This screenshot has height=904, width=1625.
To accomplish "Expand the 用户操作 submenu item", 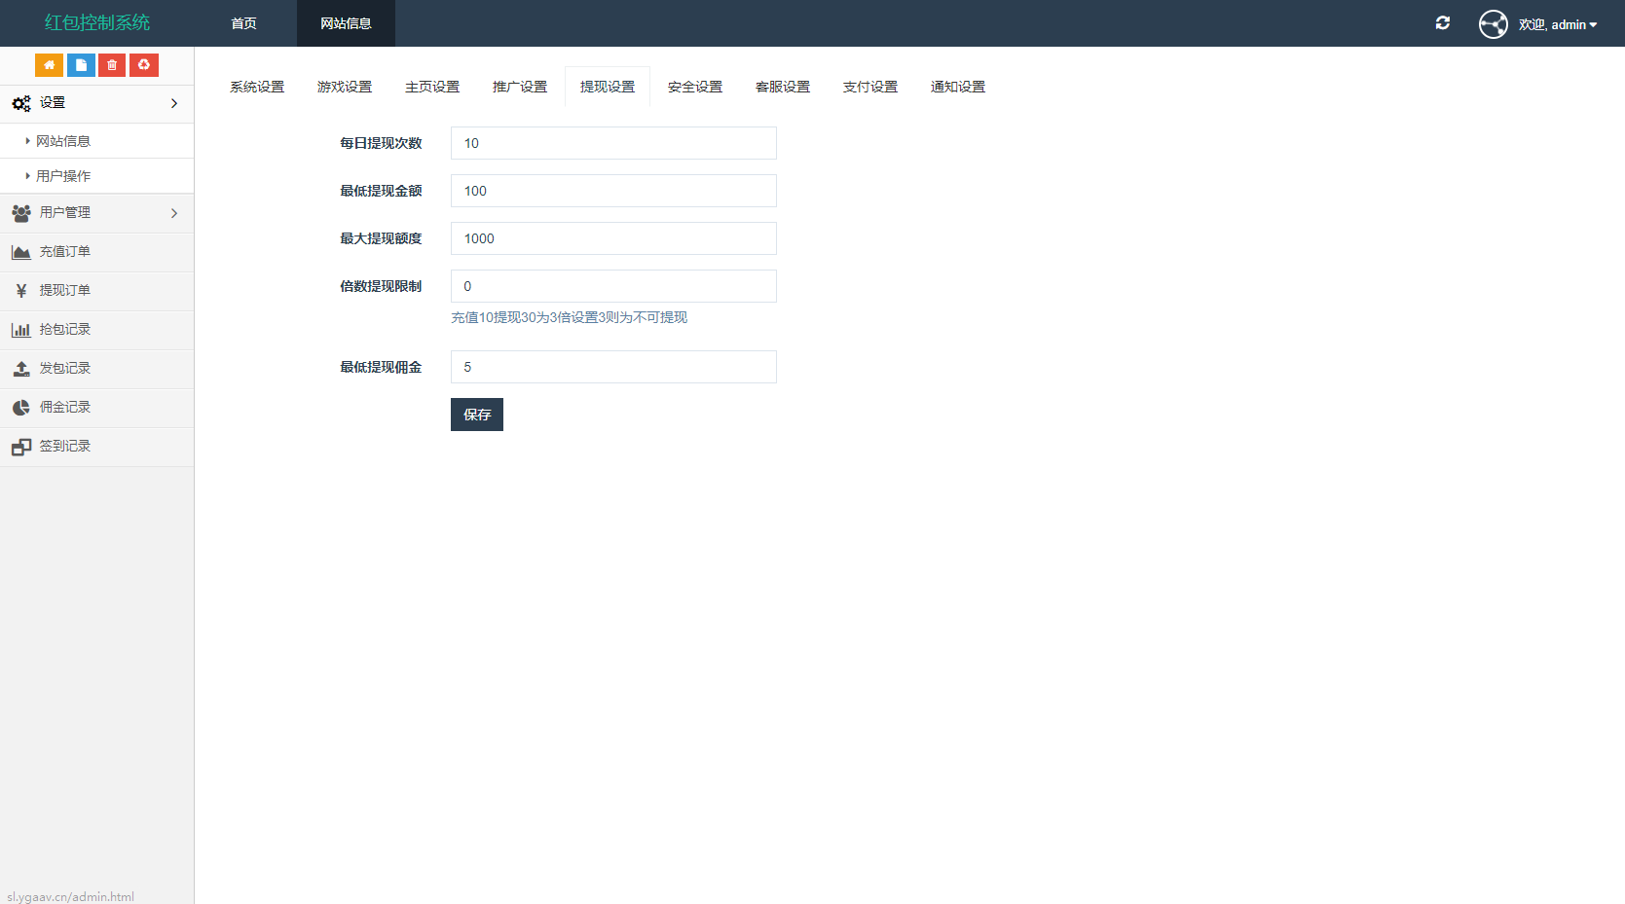I will [x=61, y=175].
